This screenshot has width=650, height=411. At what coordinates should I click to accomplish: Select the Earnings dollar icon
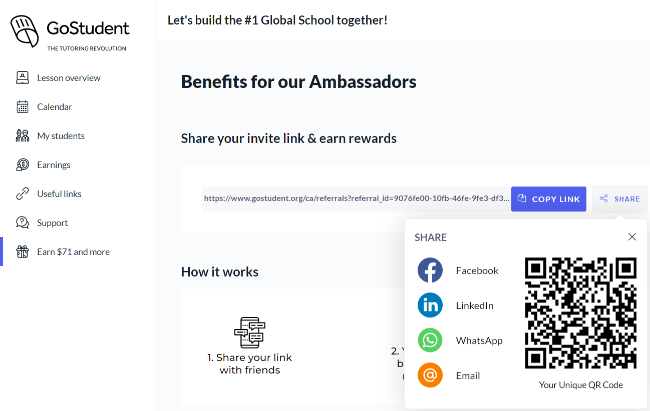point(23,165)
